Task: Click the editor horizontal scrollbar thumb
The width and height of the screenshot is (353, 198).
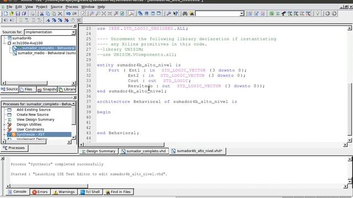Action: pos(124,145)
